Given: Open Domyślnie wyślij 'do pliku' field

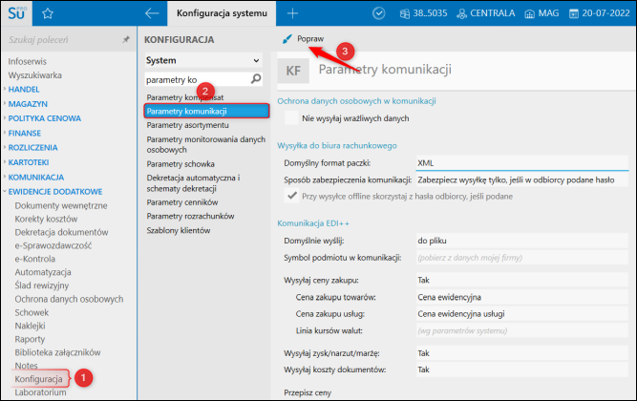Looking at the screenshot, I should tap(522, 241).
